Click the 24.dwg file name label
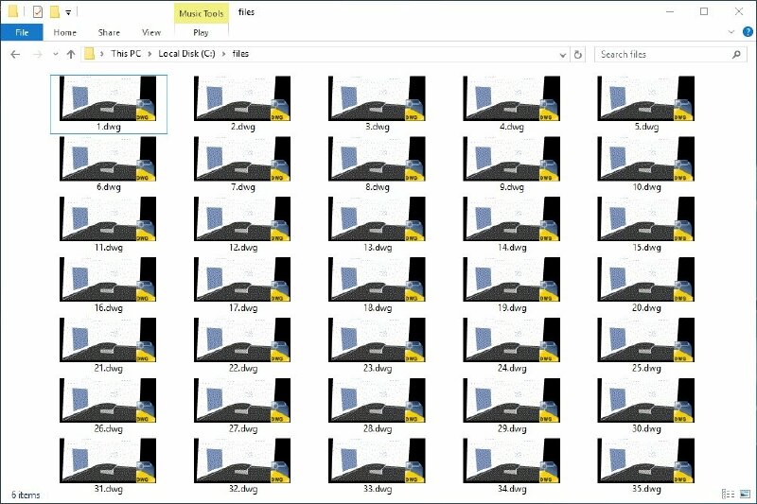Screen dimensions: 757x504 [x=512, y=368]
